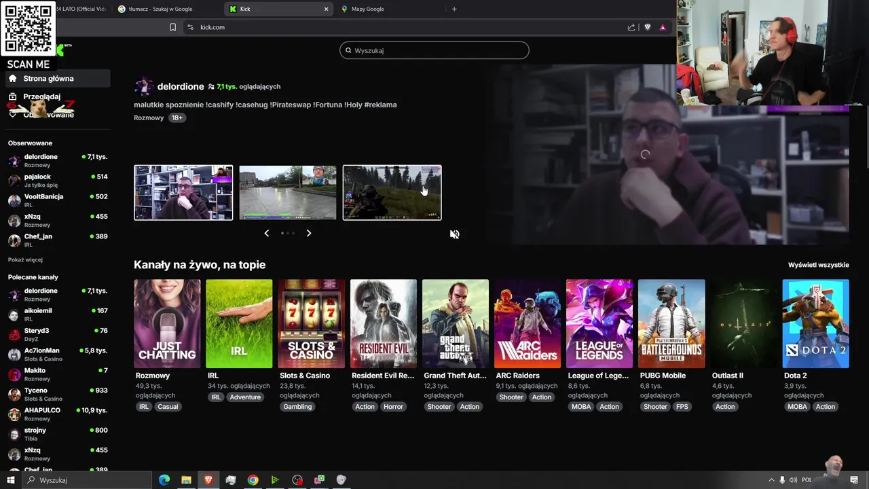869x489 pixels.
Task: Open Steryd3 DayZ recommended channel
Action: point(58,334)
